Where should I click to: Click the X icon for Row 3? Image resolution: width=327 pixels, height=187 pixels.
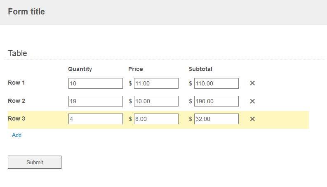pos(252,119)
